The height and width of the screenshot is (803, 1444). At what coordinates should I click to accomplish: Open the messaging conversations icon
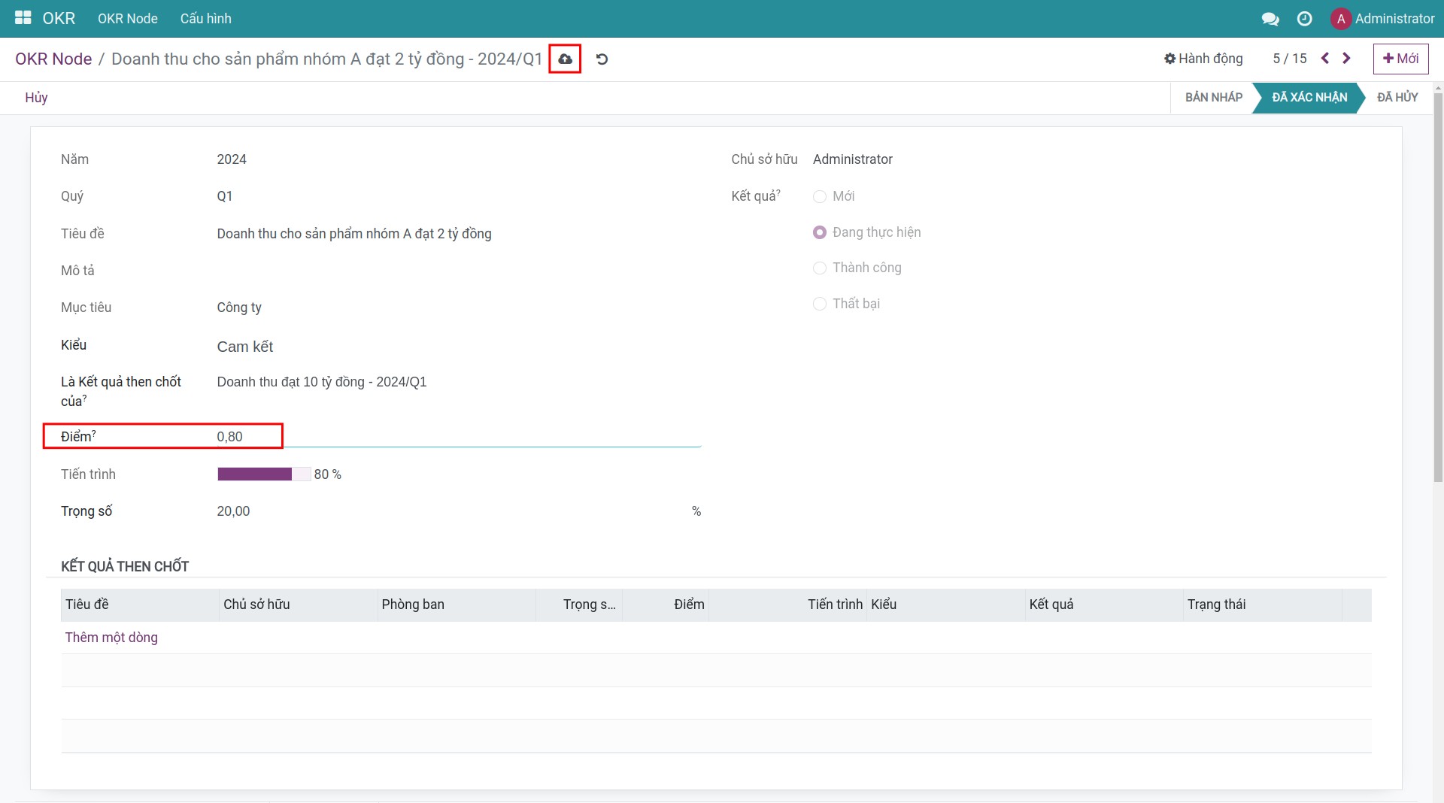point(1271,19)
